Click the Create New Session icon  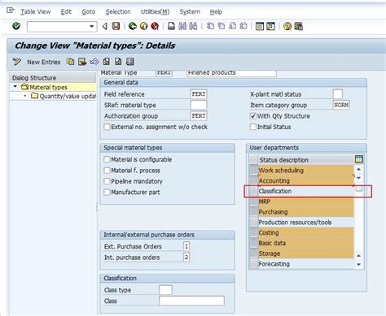click(260, 26)
